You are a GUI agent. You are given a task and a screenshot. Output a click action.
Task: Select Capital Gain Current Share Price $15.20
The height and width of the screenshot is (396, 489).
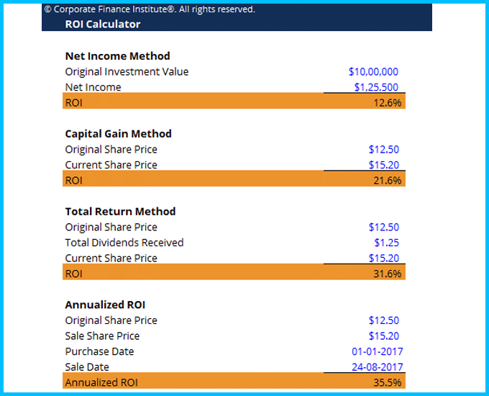point(383,165)
